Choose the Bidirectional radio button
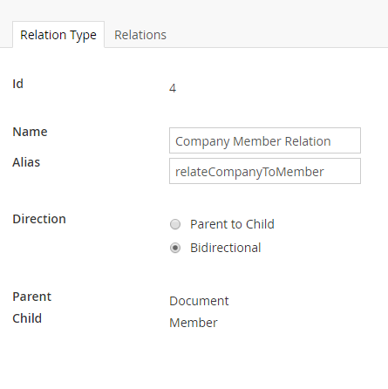This screenshot has height=389, width=388. 175,248
